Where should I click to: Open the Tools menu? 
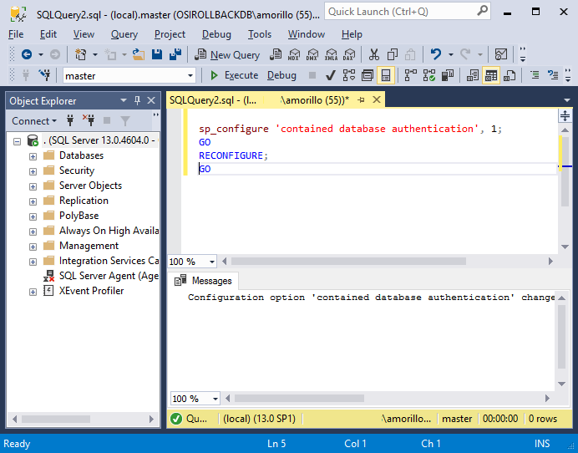[260, 34]
